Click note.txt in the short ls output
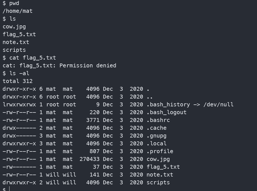The width and height of the screenshot is (257, 191). click(x=16, y=42)
